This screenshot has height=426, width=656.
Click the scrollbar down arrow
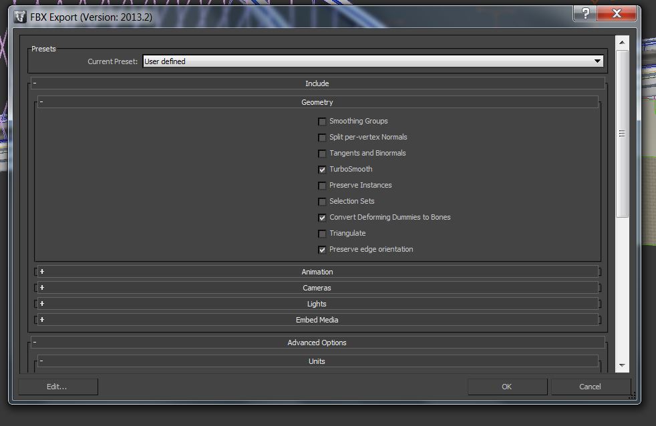pos(622,365)
